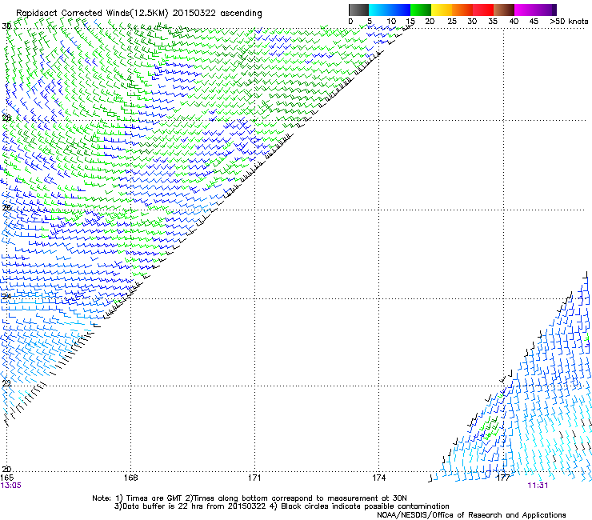Click the blue 10-15 knots legend segment
Image resolution: width=592 pixels, height=520 pixels.
click(x=400, y=10)
